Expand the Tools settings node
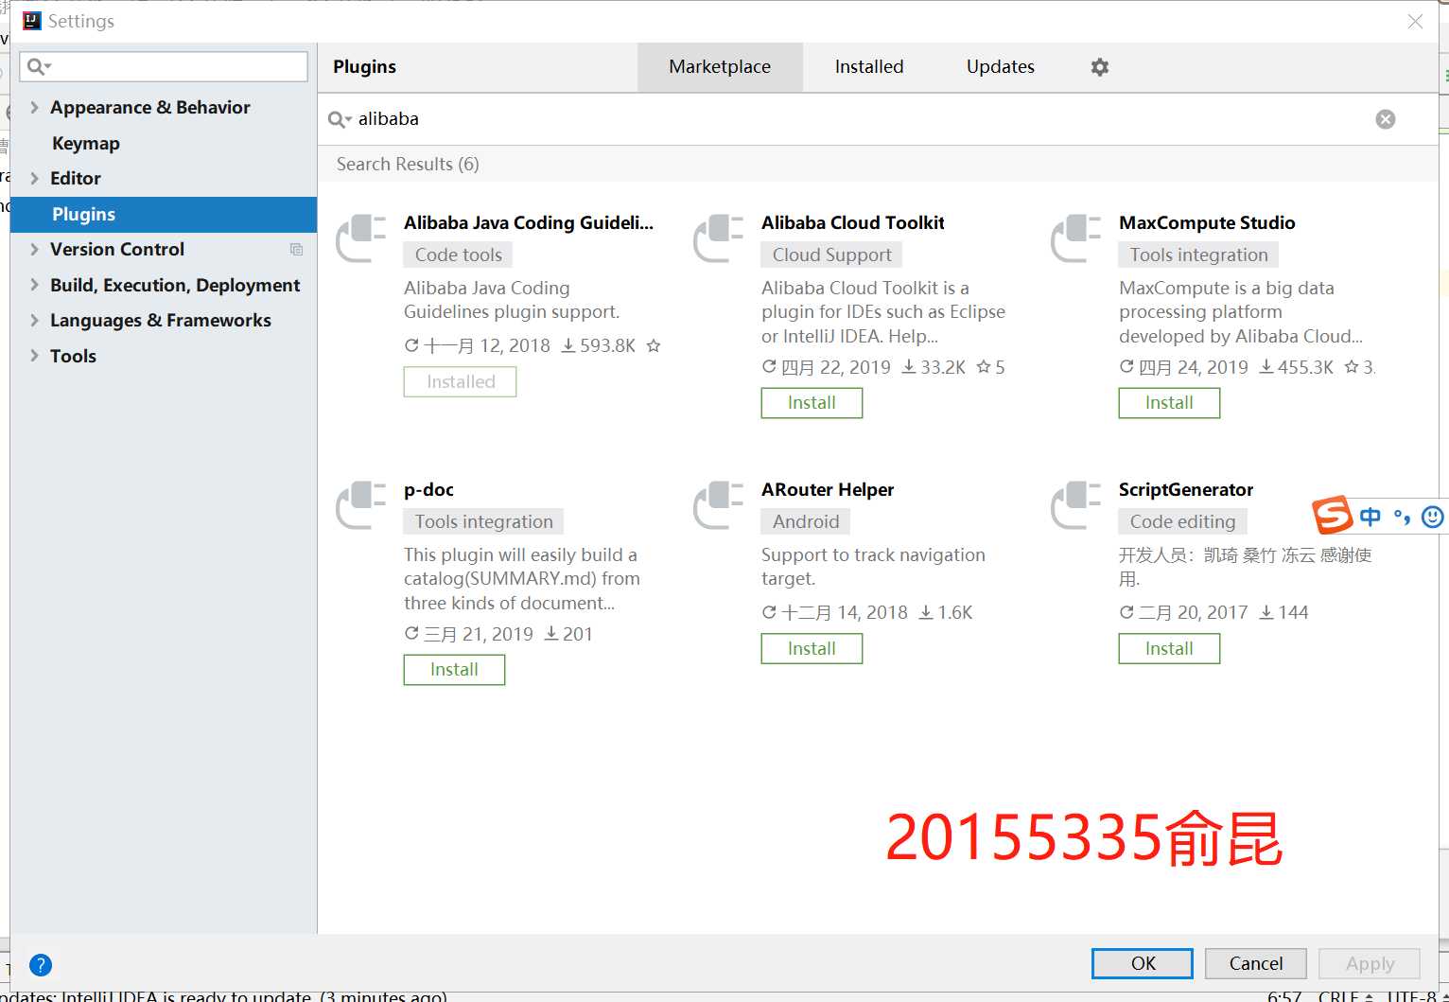 (x=34, y=356)
